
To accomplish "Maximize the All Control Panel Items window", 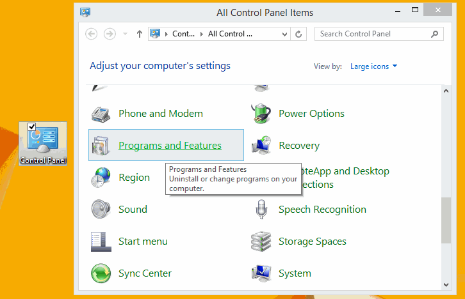I will click(x=415, y=10).
